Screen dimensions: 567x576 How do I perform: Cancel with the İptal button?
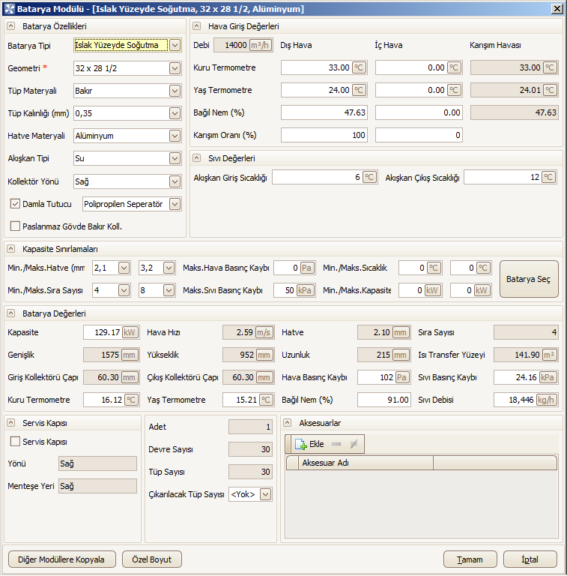530,559
